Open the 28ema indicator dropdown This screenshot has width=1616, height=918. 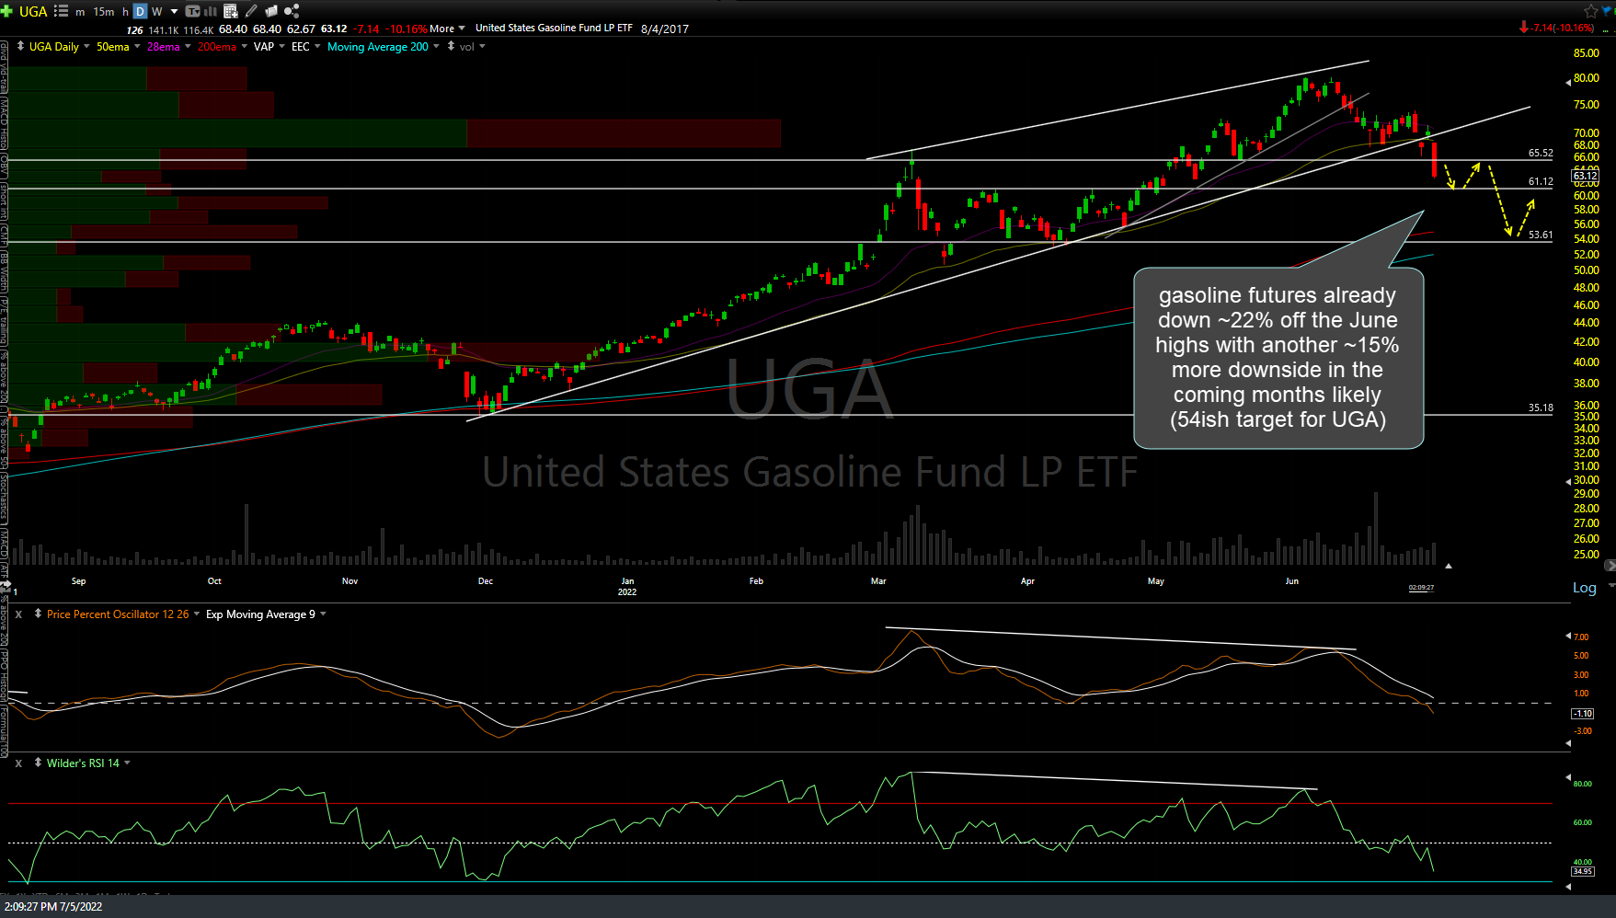pyautogui.click(x=188, y=47)
